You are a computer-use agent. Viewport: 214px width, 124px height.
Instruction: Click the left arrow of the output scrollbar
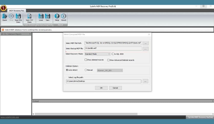[34, 114]
